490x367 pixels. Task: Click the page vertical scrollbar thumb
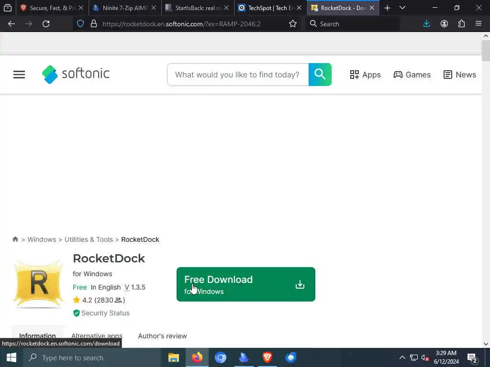[486, 51]
